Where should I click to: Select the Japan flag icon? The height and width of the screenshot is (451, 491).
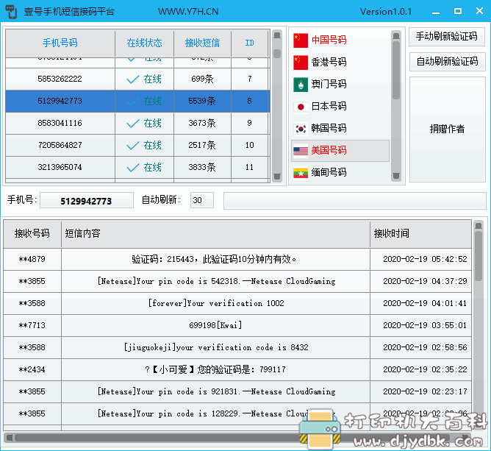[301, 107]
